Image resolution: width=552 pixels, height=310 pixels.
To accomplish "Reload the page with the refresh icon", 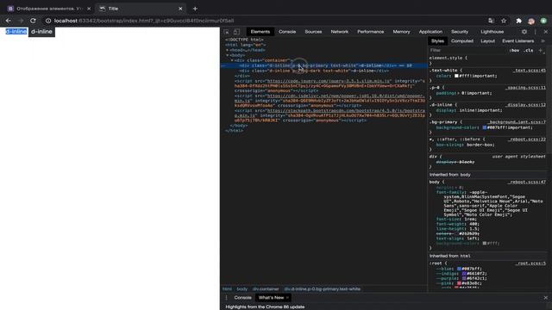I will 33,21.
